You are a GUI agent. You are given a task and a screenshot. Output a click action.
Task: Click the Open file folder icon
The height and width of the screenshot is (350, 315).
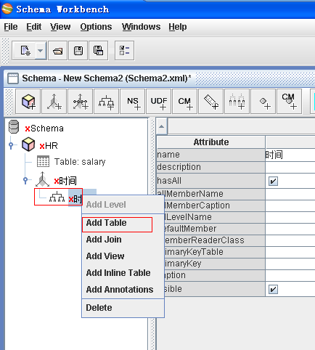(57, 51)
